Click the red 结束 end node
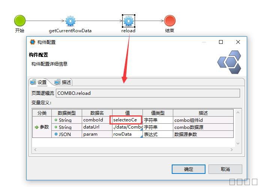258x187 pixels. [169, 21]
